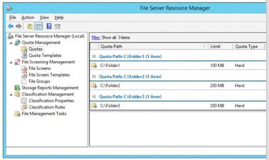Click the blue Help toolbar icon

click(x=49, y=26)
